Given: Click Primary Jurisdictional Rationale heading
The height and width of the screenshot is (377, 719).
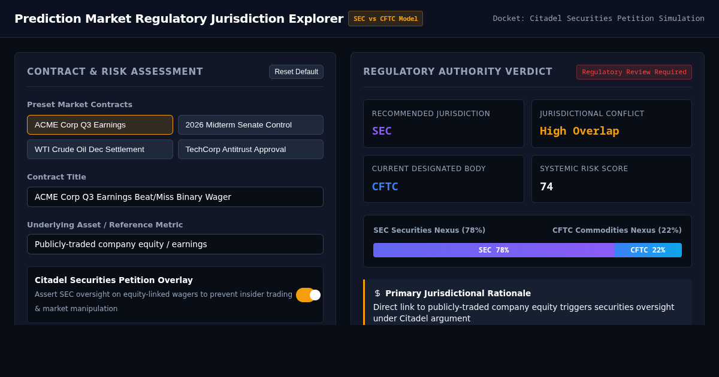Looking at the screenshot, I should (x=458, y=293).
